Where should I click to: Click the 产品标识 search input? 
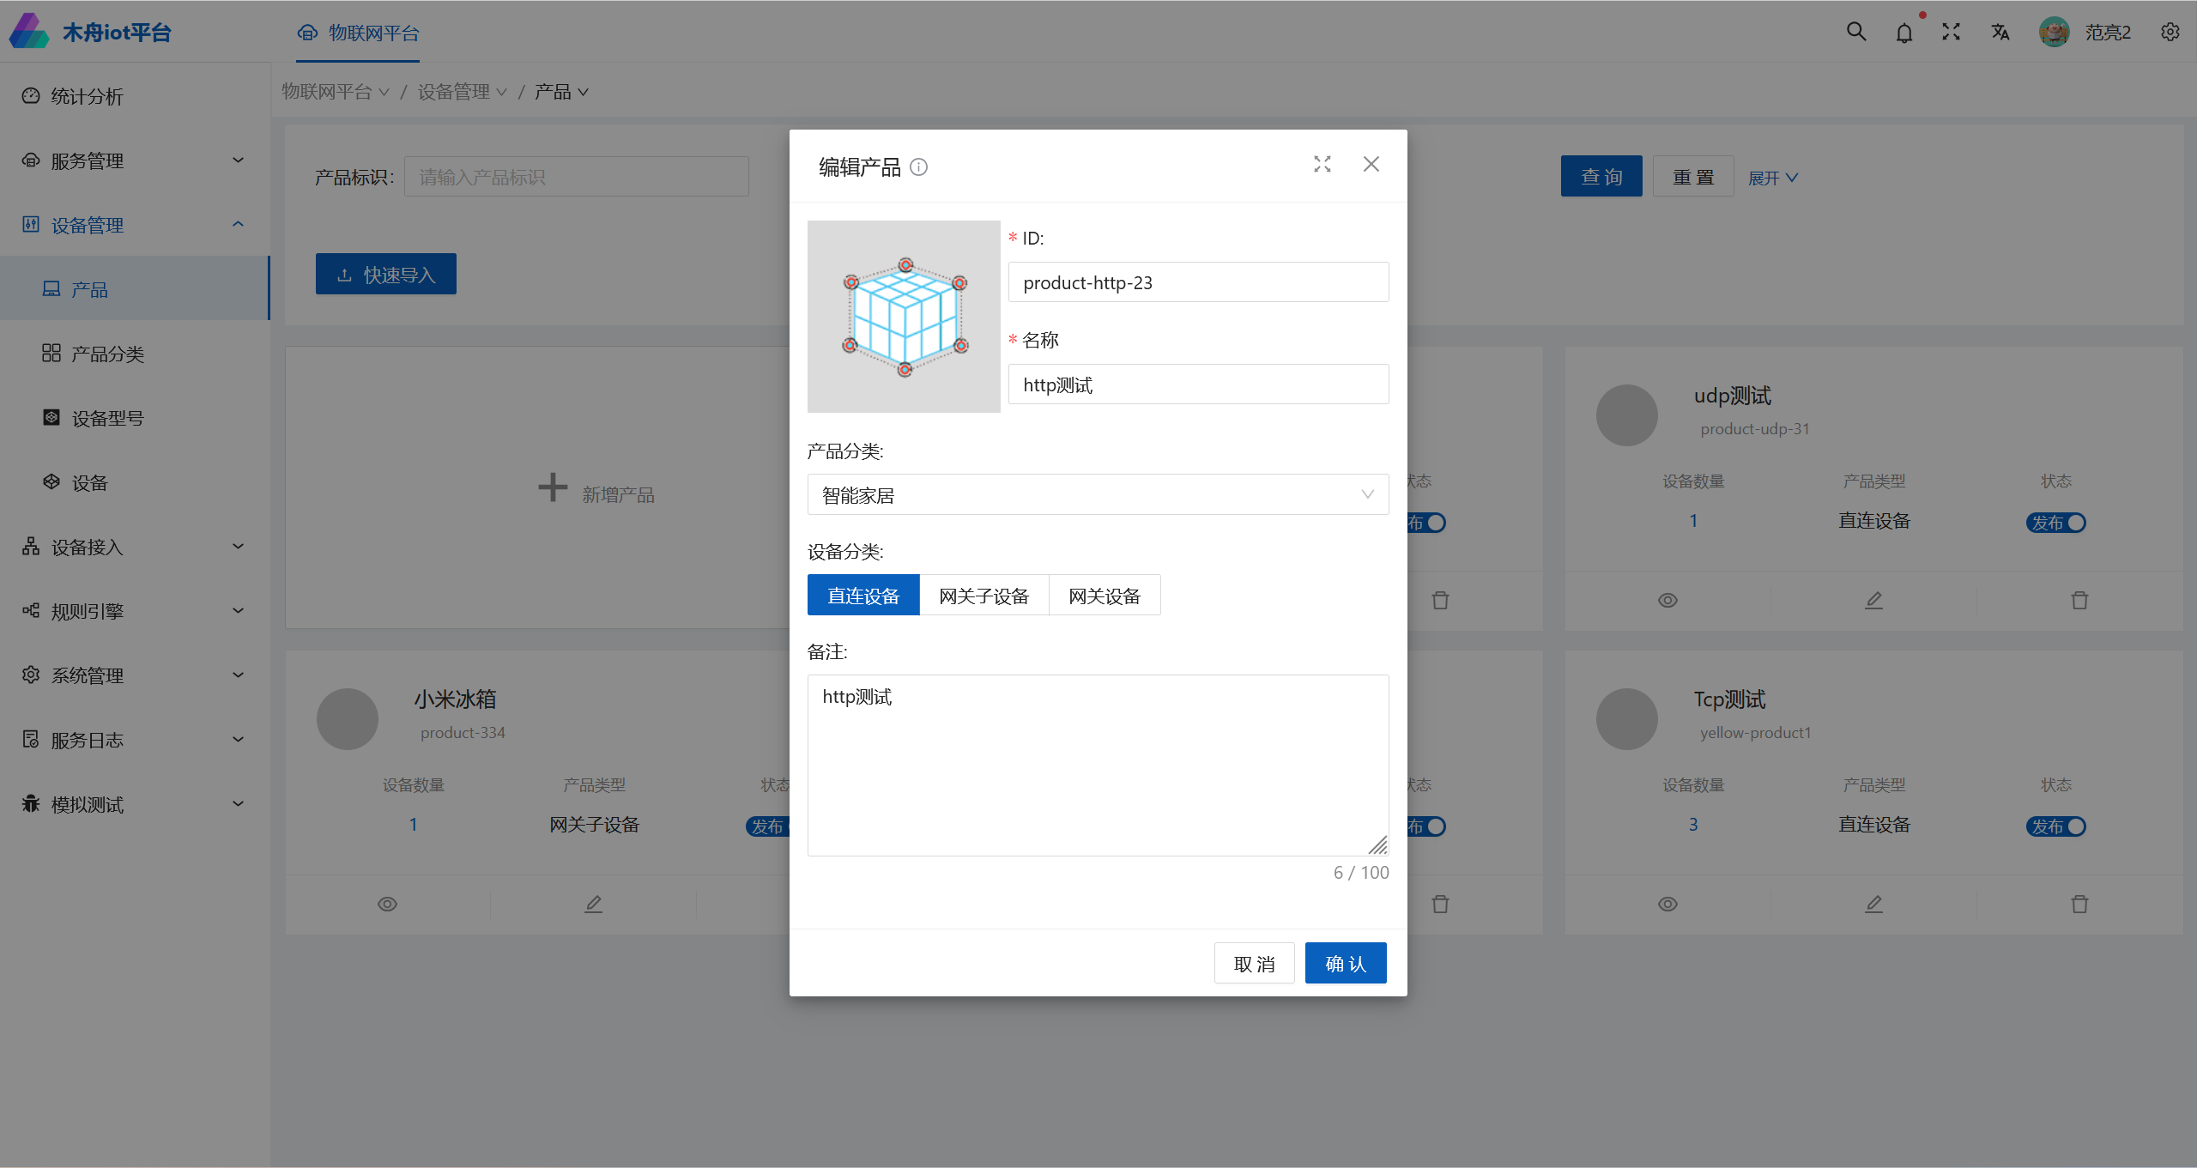pos(577,177)
